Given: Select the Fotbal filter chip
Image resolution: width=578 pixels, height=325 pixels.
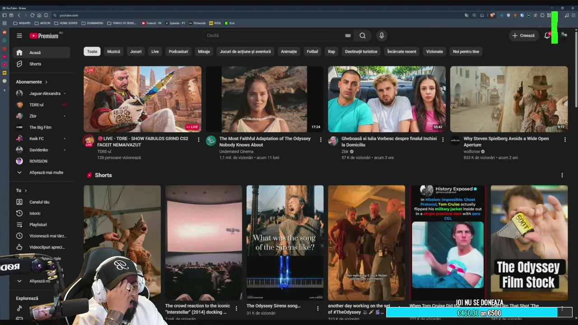Looking at the screenshot, I should 312,51.
